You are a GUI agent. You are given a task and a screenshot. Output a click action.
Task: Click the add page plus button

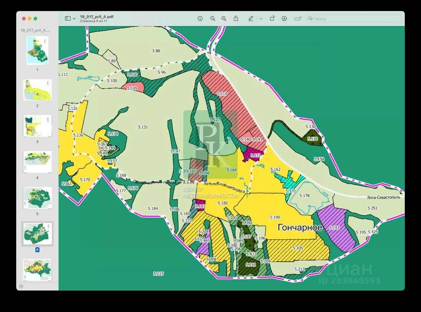(x=21, y=286)
